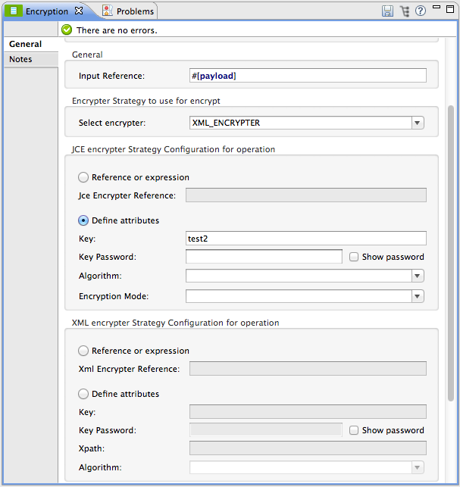Switch to the Encryption tab
The image size is (460, 487).
point(47,11)
